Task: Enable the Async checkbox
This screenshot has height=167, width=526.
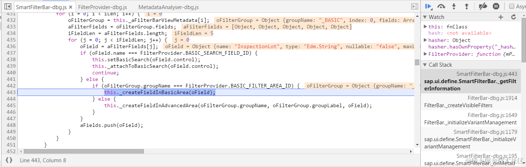Action: 512,6
